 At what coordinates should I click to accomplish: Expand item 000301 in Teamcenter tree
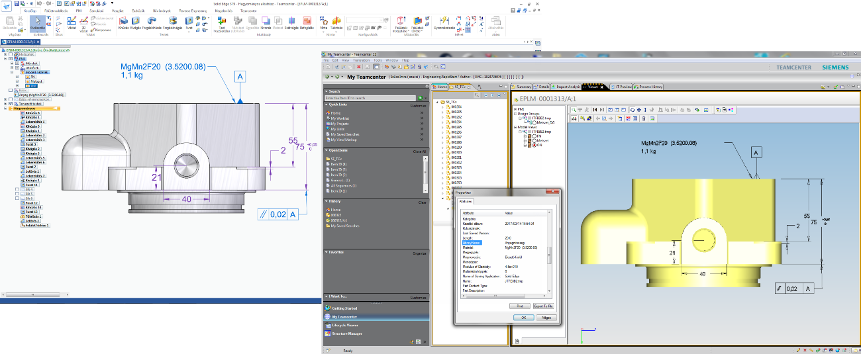(x=442, y=157)
